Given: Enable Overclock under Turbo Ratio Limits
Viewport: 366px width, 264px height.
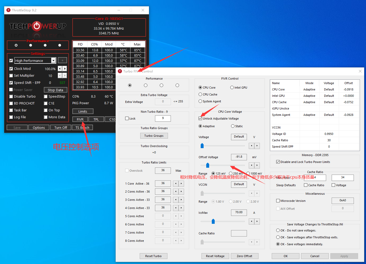Looking at the screenshot, I should point(126,170).
